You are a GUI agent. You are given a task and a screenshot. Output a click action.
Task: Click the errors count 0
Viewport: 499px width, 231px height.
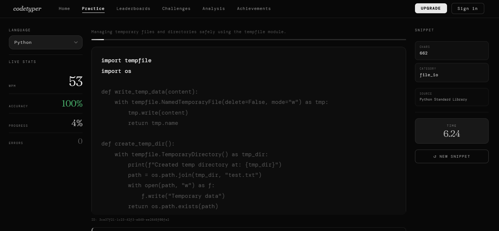[80, 141]
